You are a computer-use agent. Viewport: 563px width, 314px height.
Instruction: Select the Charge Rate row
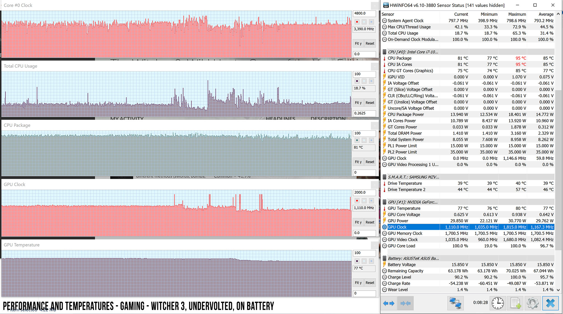468,284
